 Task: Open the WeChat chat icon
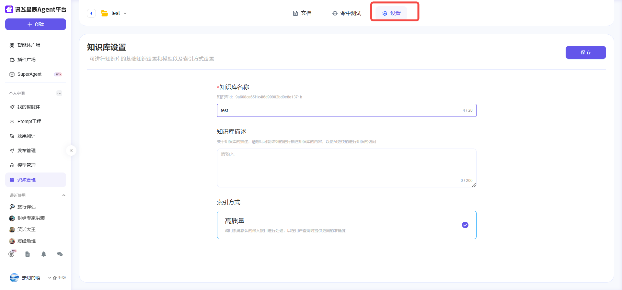click(60, 254)
